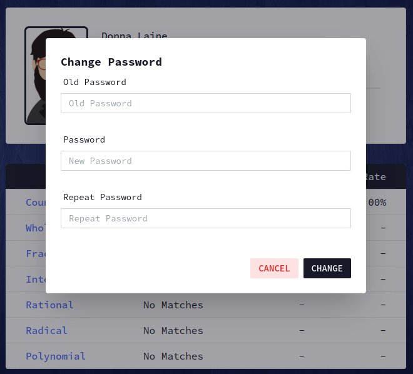413x374 pixels.
Task: Click the Old Password field label
Action: tap(94, 82)
